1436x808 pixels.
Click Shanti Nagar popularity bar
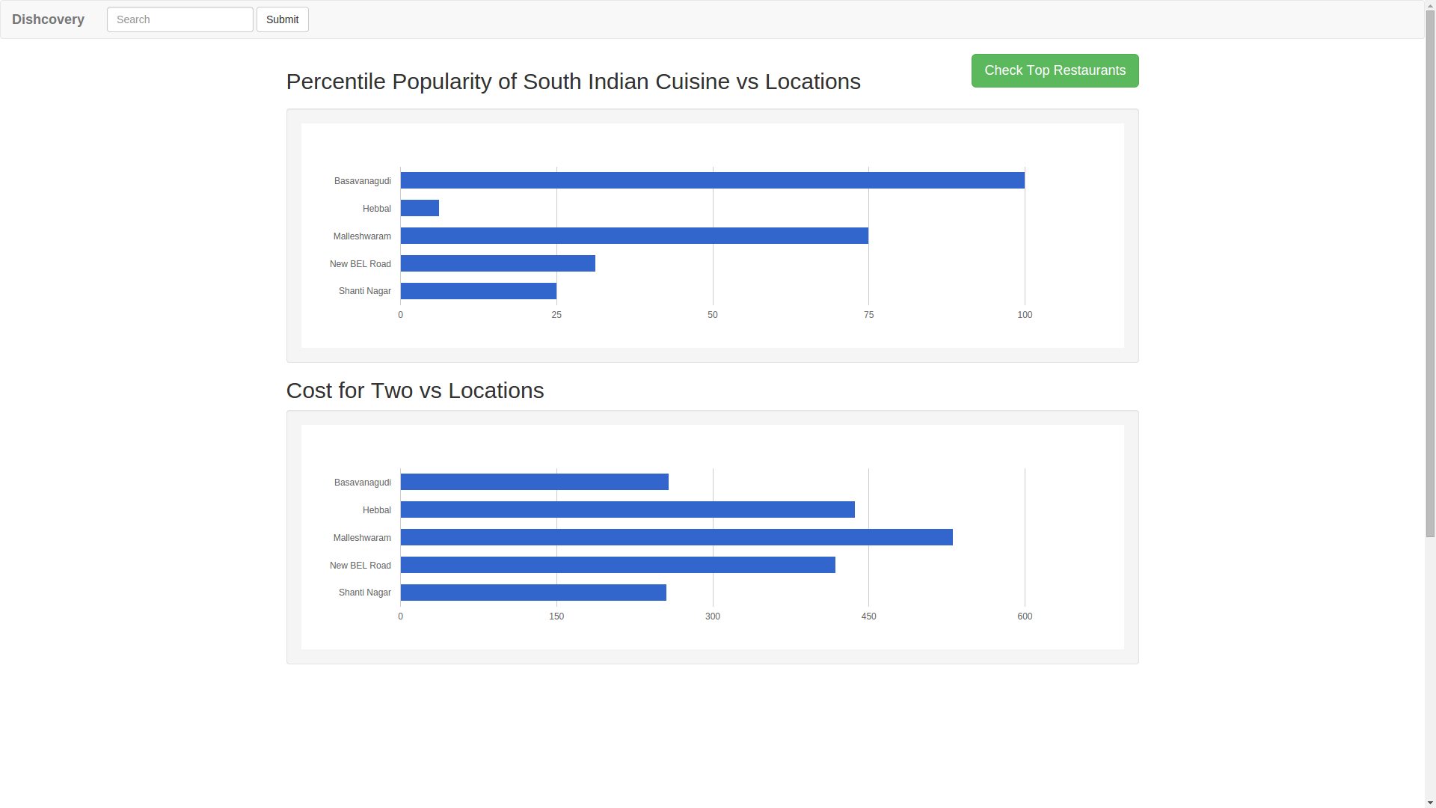point(478,291)
